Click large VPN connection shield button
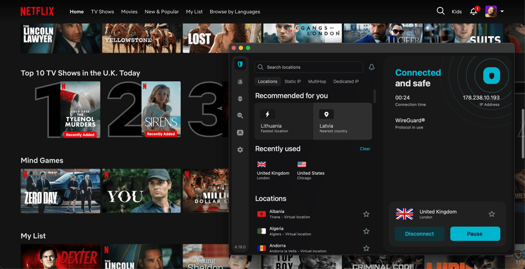The width and height of the screenshot is (525, 269). coord(491,76)
